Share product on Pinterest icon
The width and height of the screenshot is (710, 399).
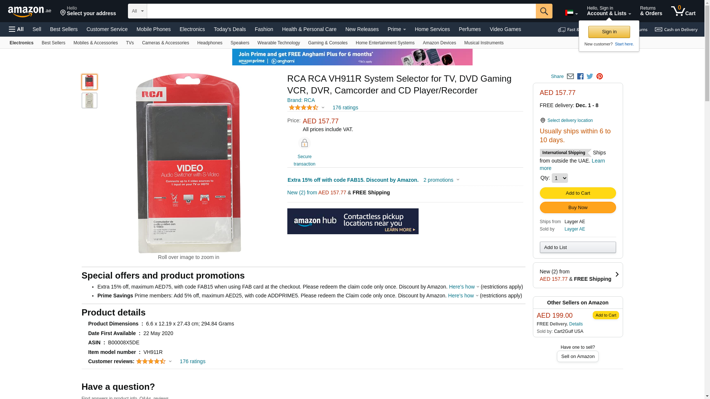[599, 76]
